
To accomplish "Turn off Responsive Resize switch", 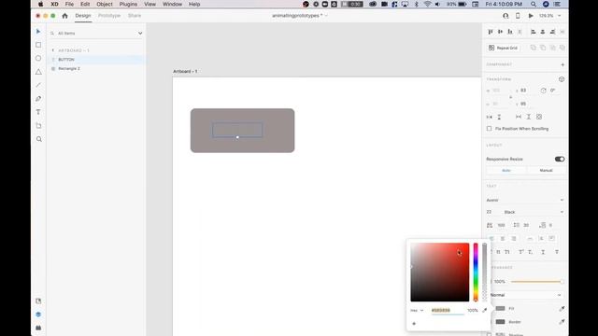I will [x=560, y=160].
